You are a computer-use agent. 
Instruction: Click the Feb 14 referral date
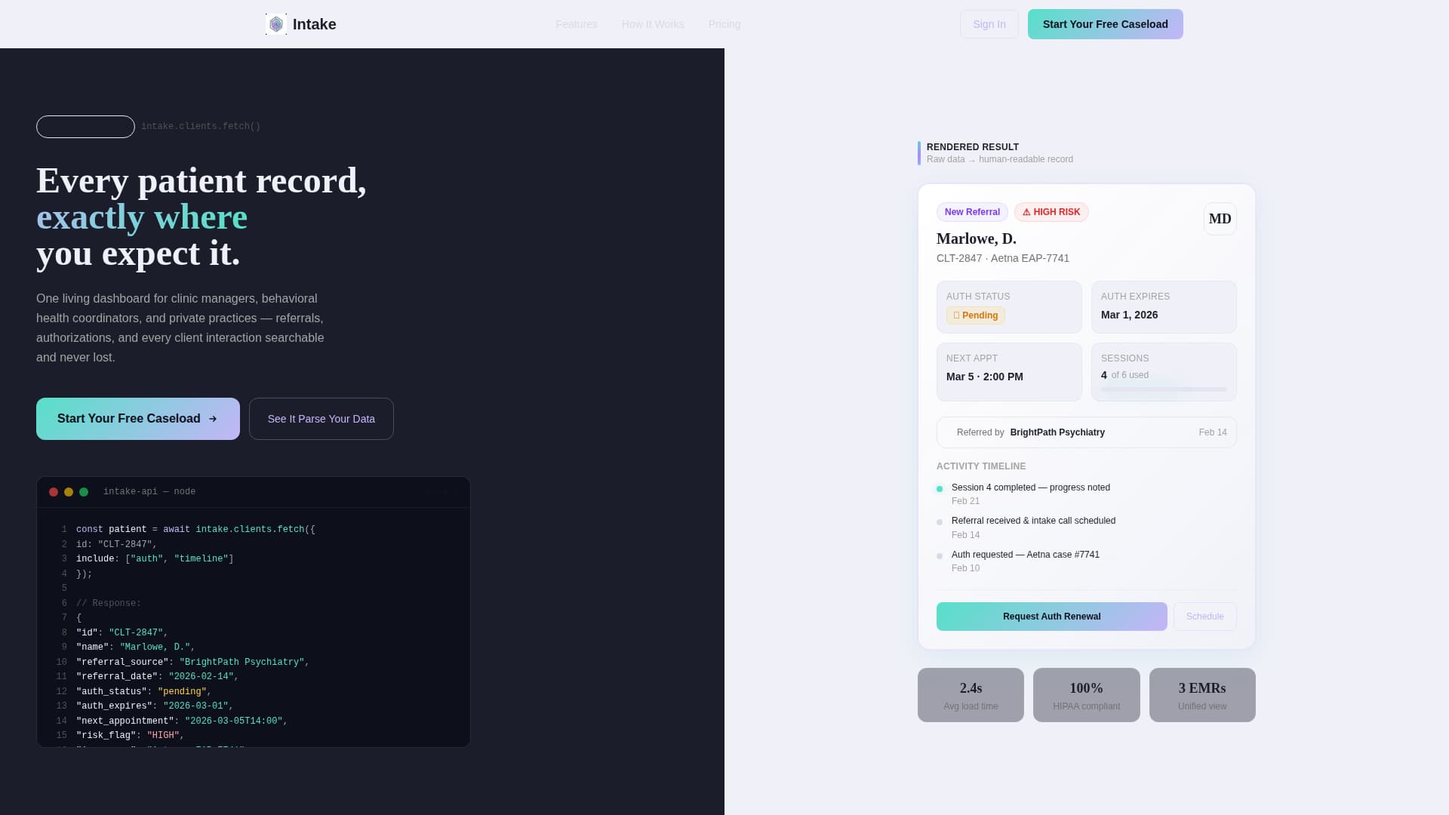click(1213, 432)
